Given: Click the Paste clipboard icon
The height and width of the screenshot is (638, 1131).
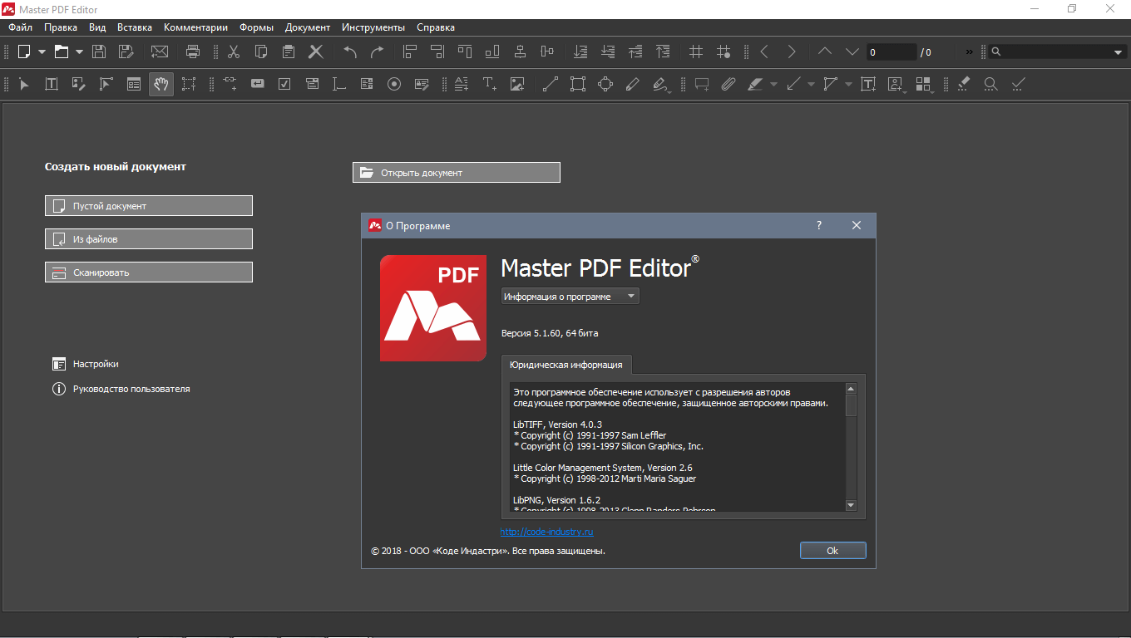Looking at the screenshot, I should click(x=289, y=52).
